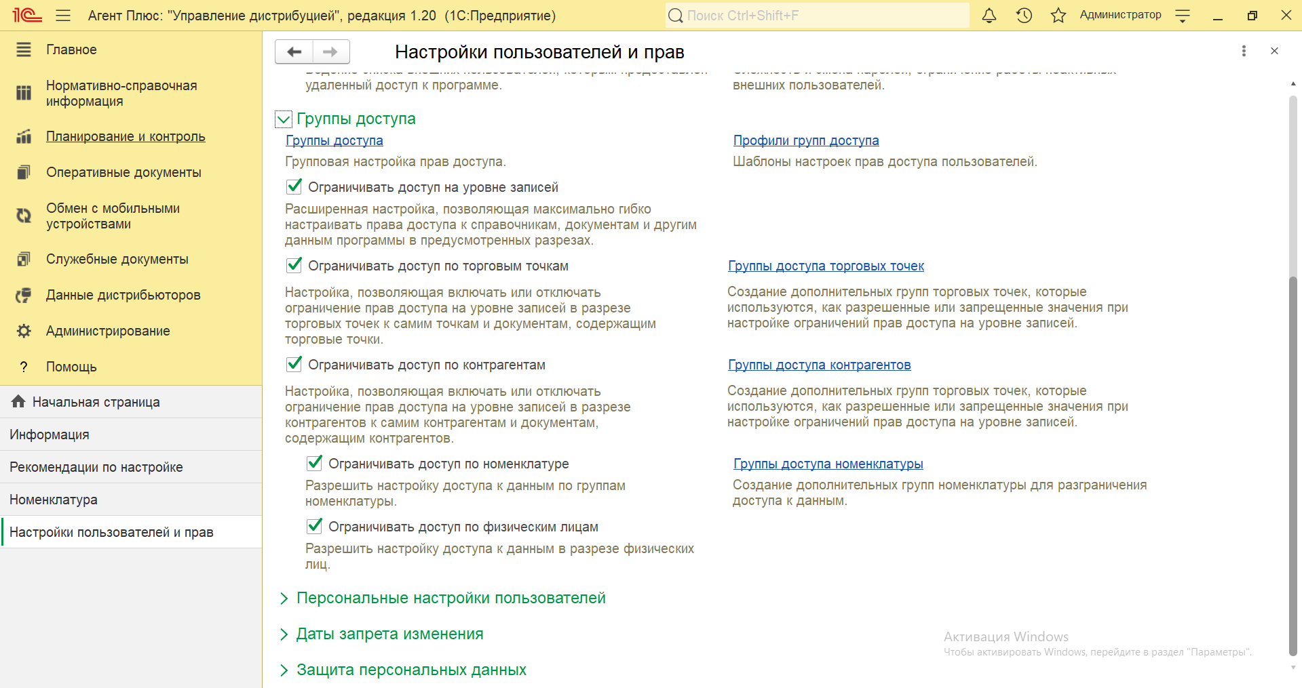Expand Защита персональных данных section
This screenshot has width=1302, height=688.
click(284, 670)
